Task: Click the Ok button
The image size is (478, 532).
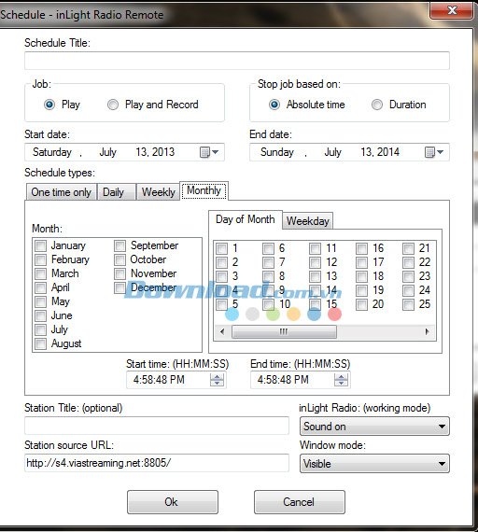Action: [173, 502]
